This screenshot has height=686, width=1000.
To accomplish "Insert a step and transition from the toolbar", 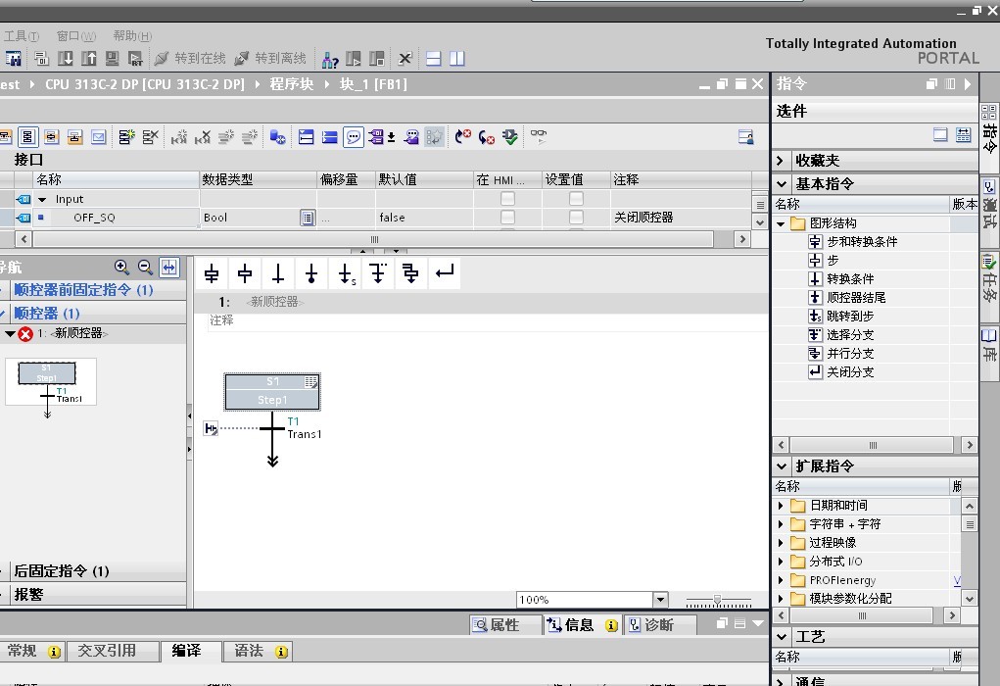I will pyautogui.click(x=212, y=274).
